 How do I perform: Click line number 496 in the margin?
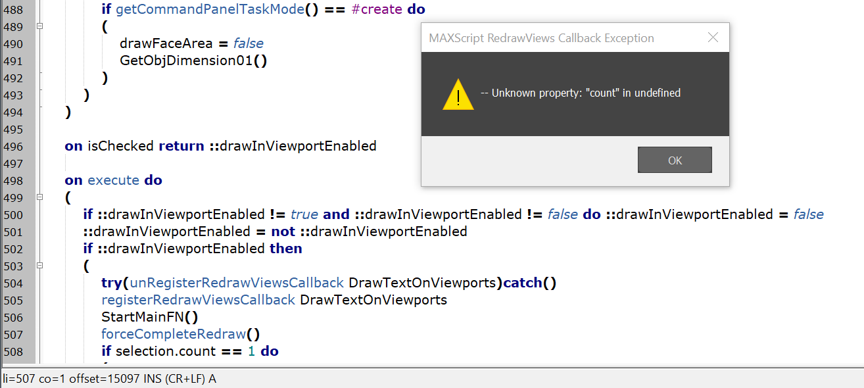(13, 147)
